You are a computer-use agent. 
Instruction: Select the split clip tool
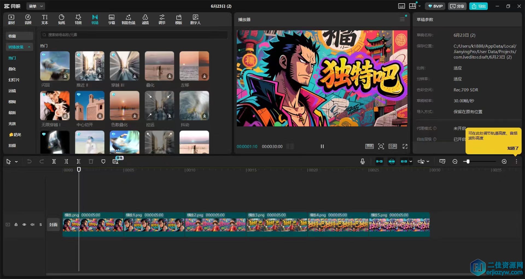click(x=54, y=161)
